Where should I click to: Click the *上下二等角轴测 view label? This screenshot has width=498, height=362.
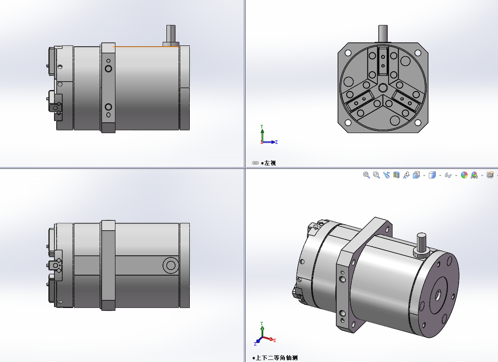pos(275,358)
